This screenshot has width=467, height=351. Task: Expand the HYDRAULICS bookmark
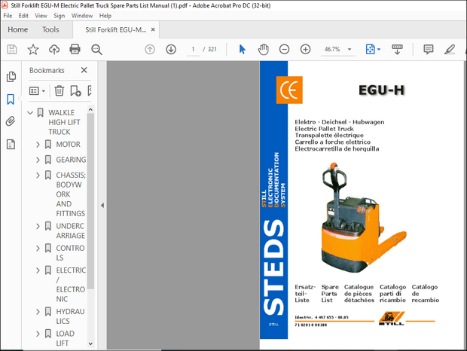[38, 312]
